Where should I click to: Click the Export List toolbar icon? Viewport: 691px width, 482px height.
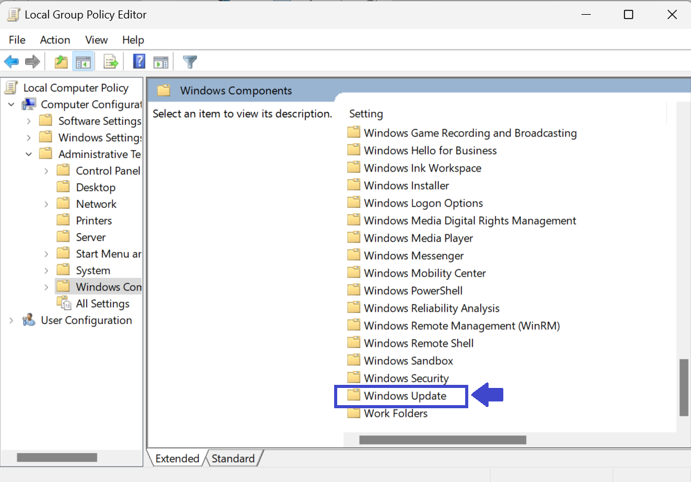pos(111,61)
